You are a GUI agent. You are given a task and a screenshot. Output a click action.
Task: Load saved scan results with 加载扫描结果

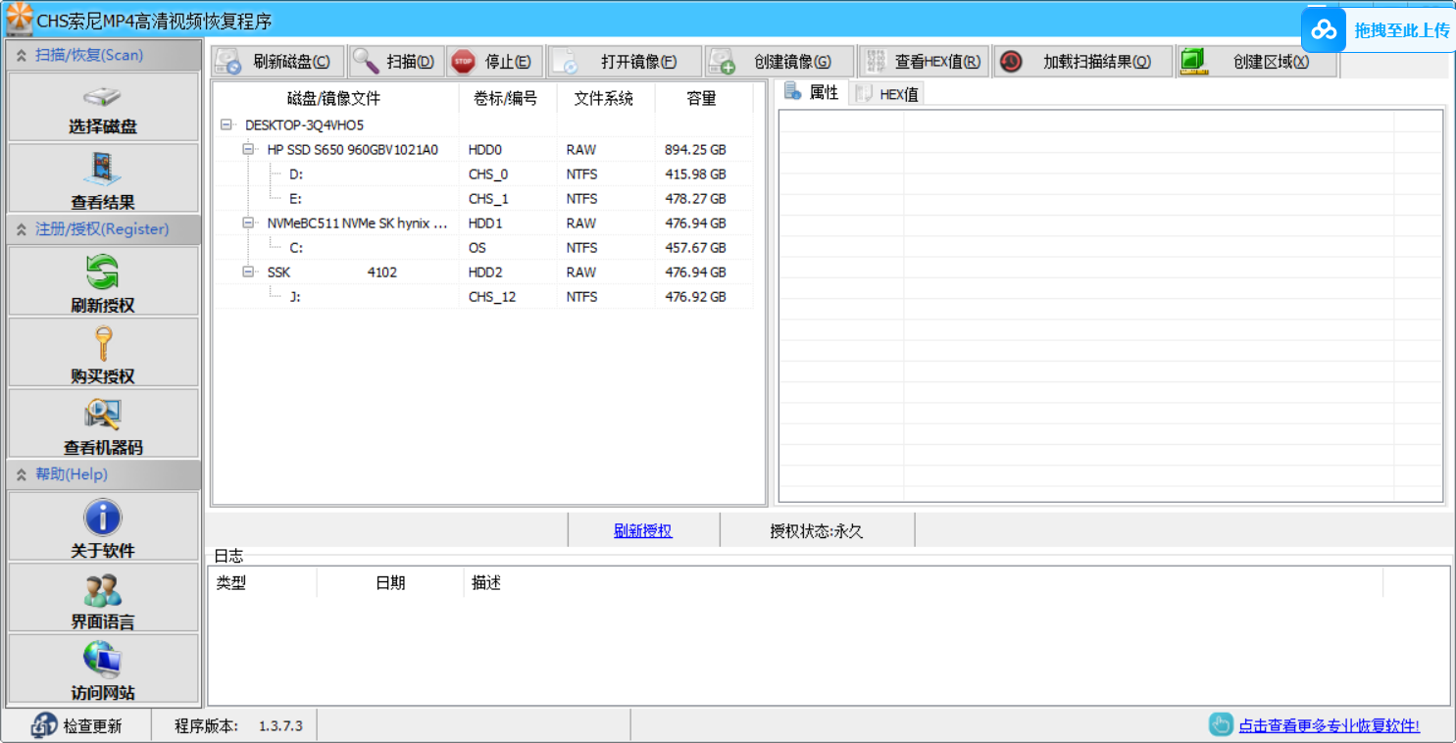[1082, 62]
